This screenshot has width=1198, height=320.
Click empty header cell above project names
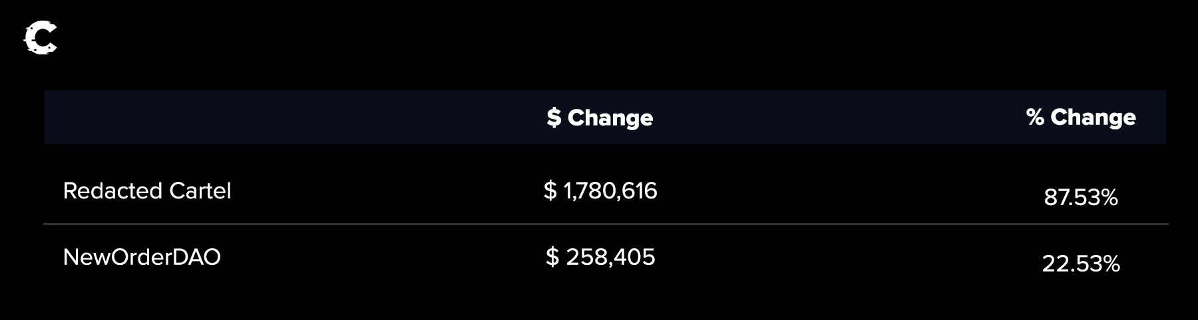click(x=200, y=118)
